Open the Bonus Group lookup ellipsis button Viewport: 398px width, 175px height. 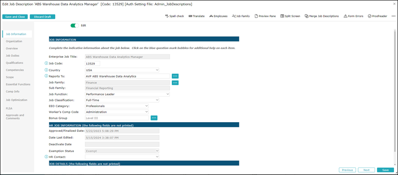point(154,118)
